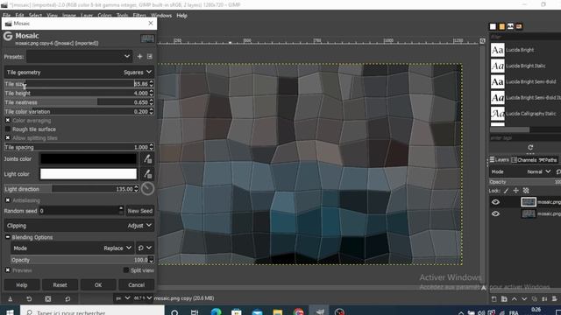
Task: Open the manage presets menu icon
Action: 150,56
